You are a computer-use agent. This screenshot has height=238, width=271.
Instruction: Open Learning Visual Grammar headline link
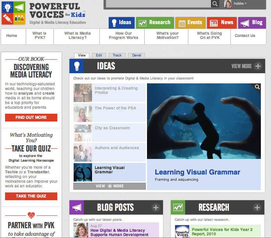tap(197, 172)
